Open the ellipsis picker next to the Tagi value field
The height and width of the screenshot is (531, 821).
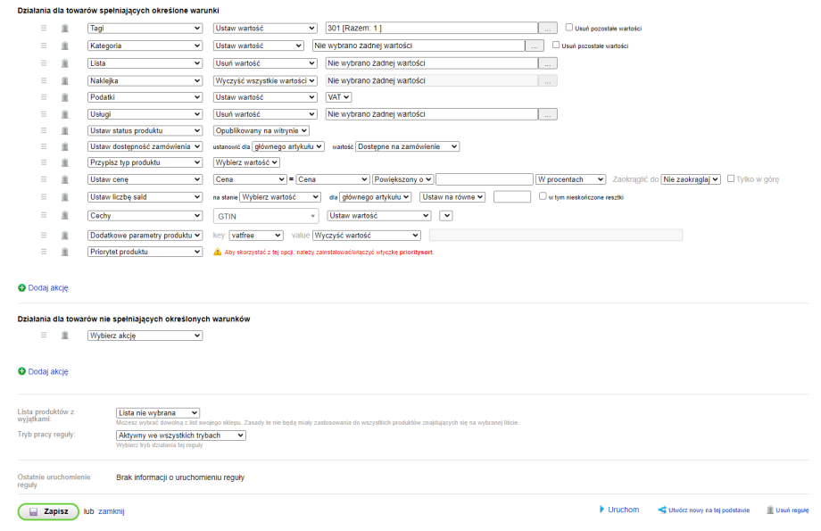[549, 29]
